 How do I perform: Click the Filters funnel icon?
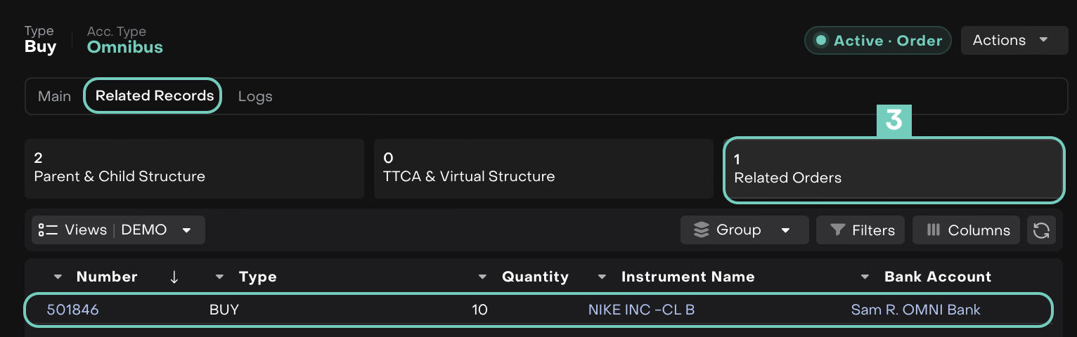837,230
